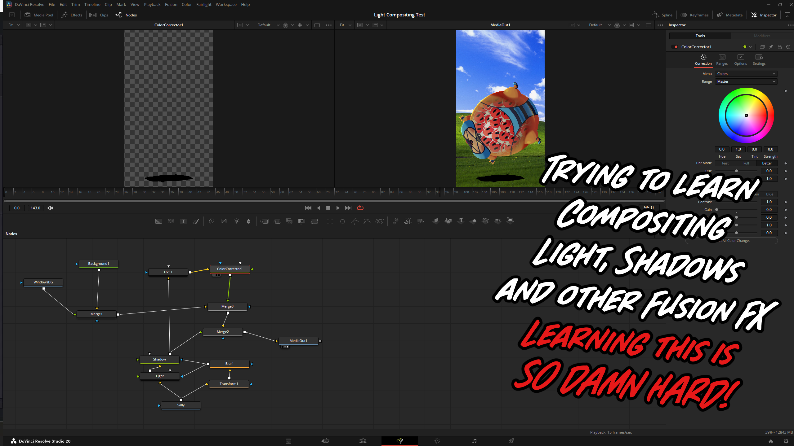Reset ColorCorrector1 tool to defaults
The image size is (794, 446).
coord(788,47)
